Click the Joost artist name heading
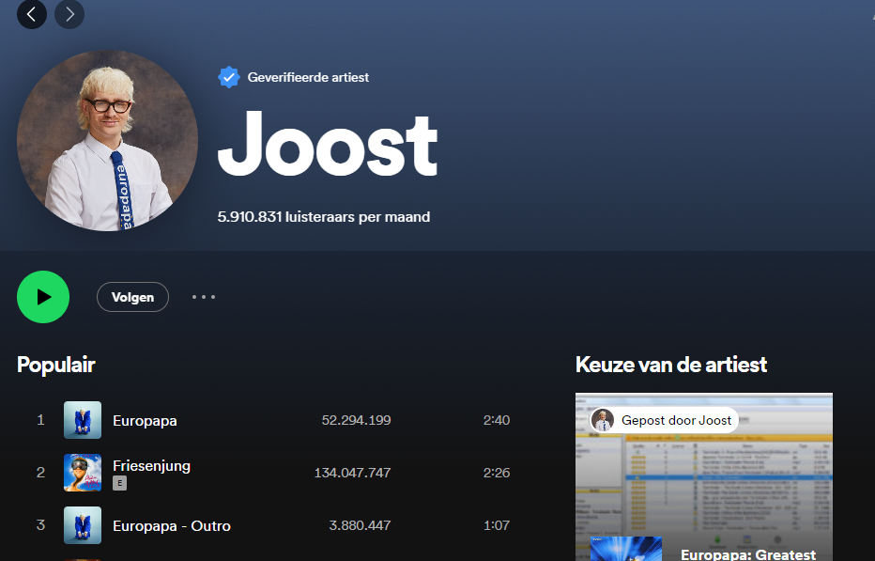This screenshot has height=561, width=875. [328, 144]
